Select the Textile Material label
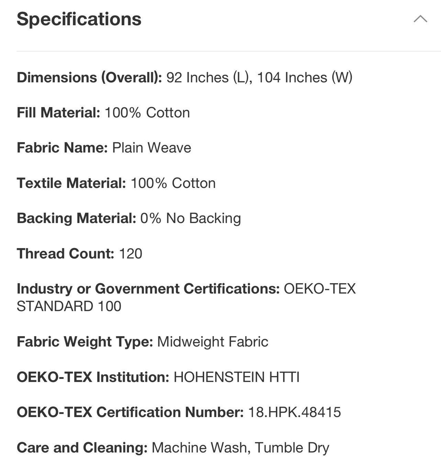Image resolution: width=441 pixels, height=464 pixels. click(71, 183)
